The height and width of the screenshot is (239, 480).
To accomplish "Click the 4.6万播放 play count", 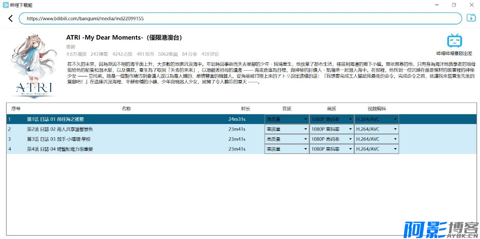I will 76,54.
